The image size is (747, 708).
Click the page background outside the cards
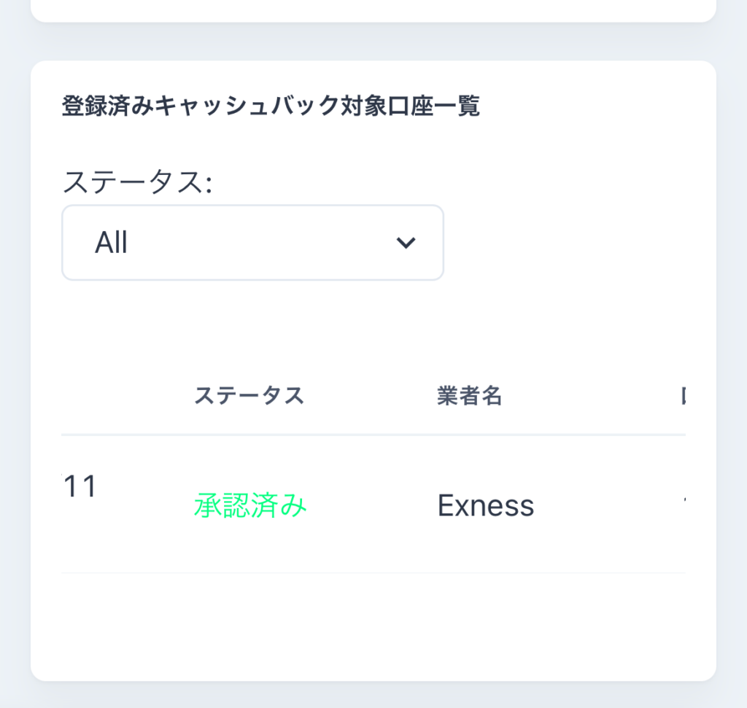pyautogui.click(x=15, y=365)
